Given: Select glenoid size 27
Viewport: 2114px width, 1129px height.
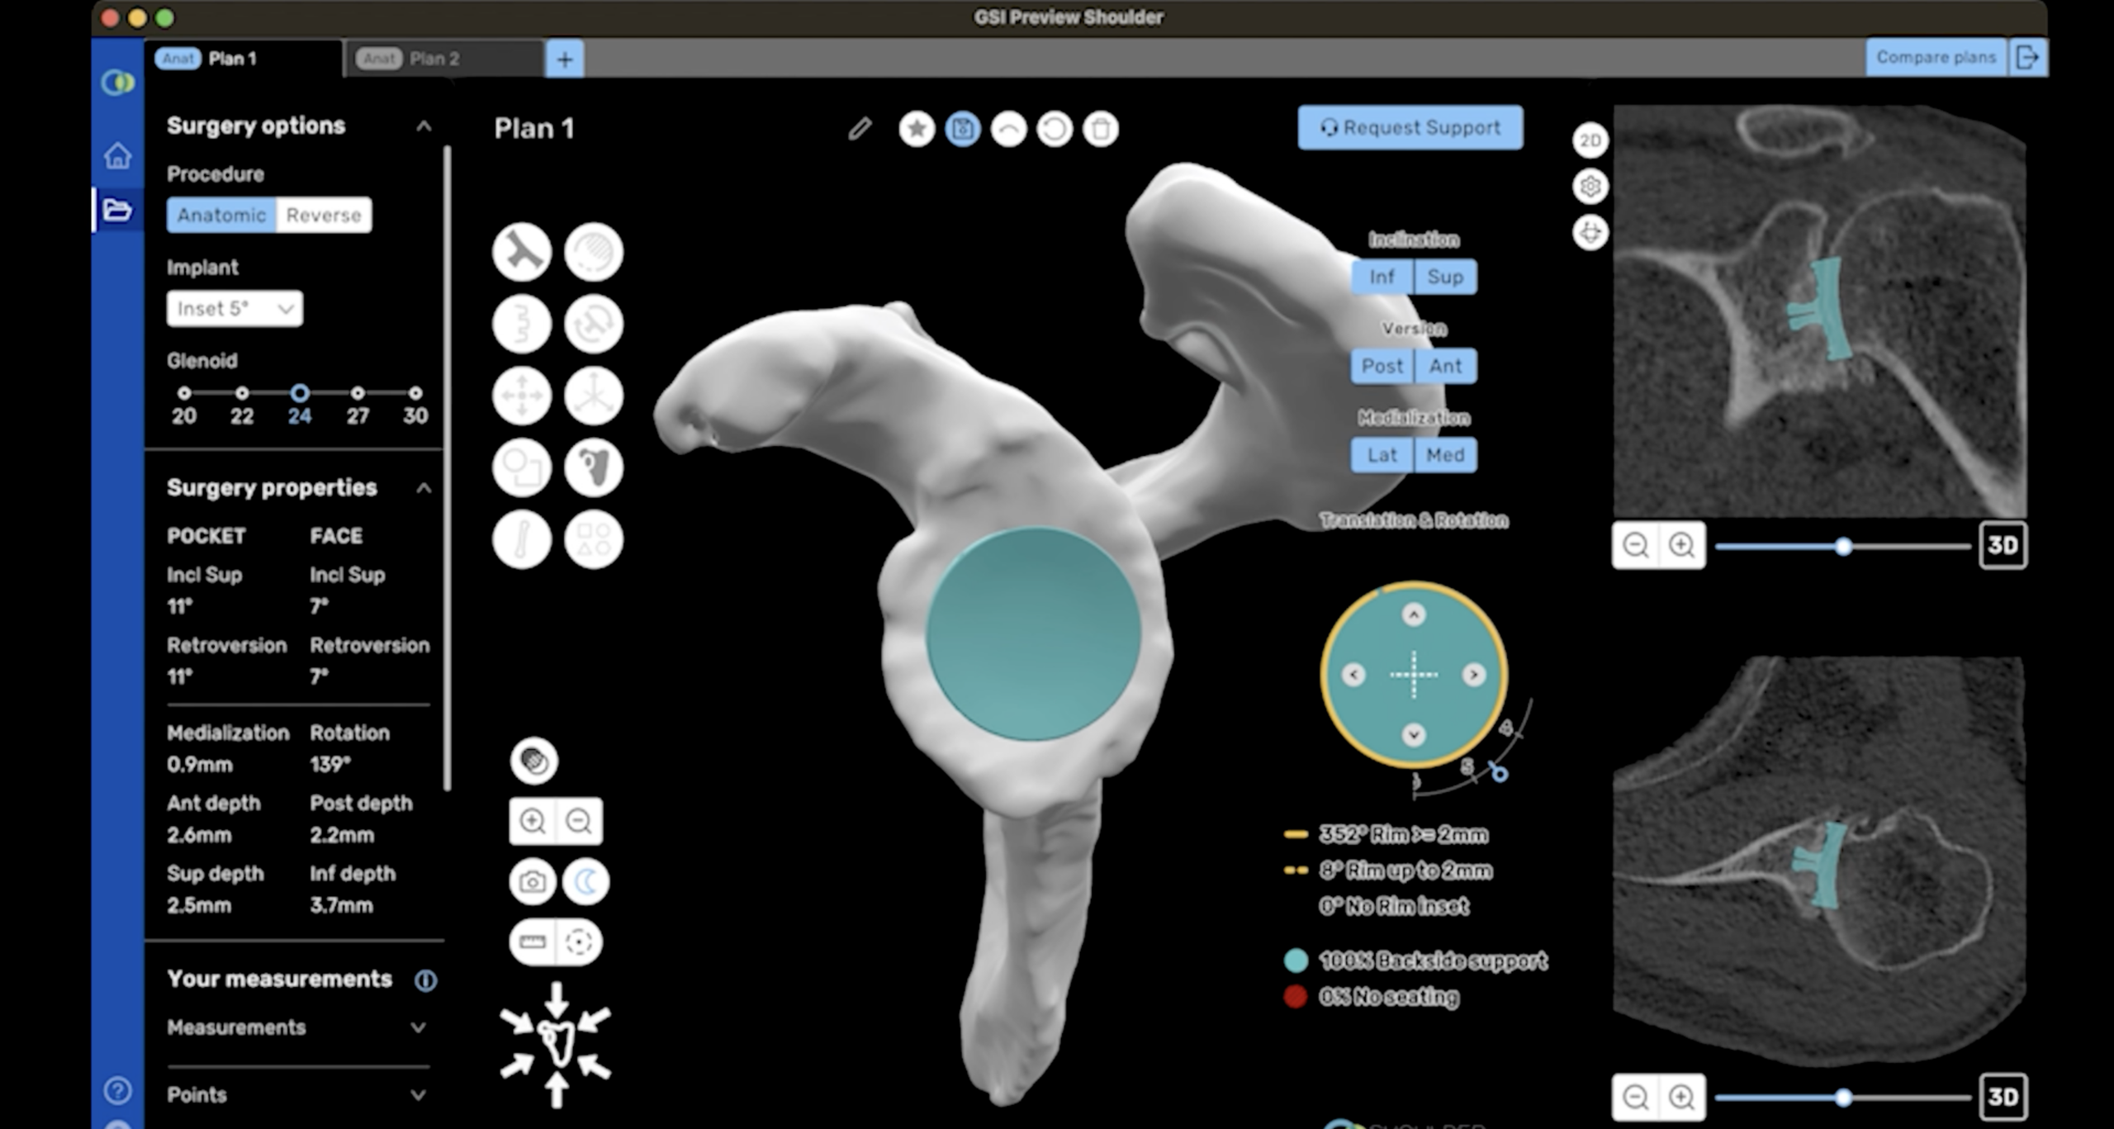Looking at the screenshot, I should pyautogui.click(x=358, y=393).
